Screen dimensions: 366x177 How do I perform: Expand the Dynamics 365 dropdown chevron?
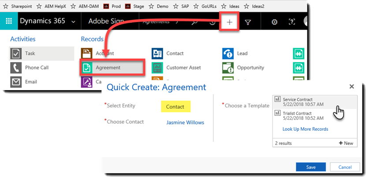tap(73, 22)
